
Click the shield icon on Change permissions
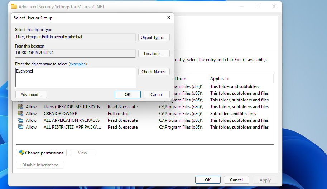pos(22,153)
